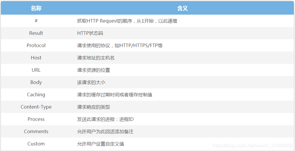The width and height of the screenshot is (295, 151).
Task: Click text '允许用户设置自定义值'
Action: point(101,144)
